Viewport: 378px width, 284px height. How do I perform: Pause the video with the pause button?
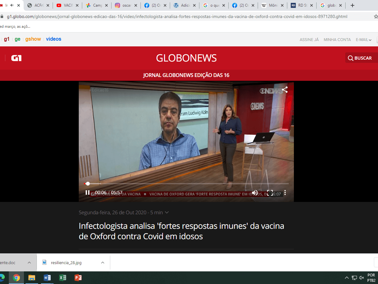click(x=88, y=192)
